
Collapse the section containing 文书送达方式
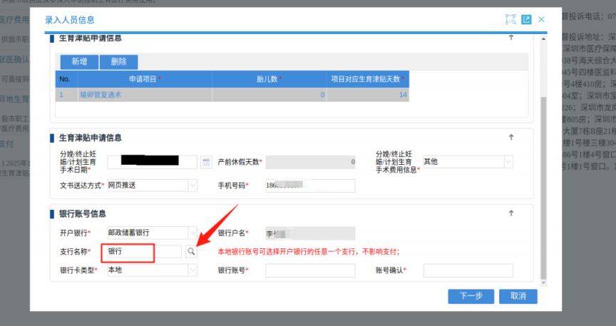click(x=510, y=137)
